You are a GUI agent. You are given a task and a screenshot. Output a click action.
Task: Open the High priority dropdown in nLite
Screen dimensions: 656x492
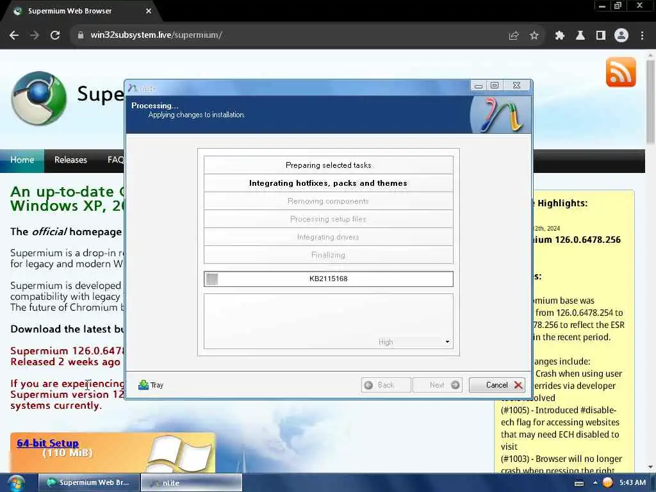click(413, 342)
